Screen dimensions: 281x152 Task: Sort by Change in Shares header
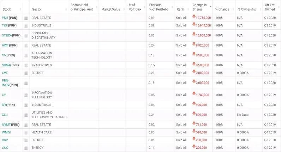(200, 7)
